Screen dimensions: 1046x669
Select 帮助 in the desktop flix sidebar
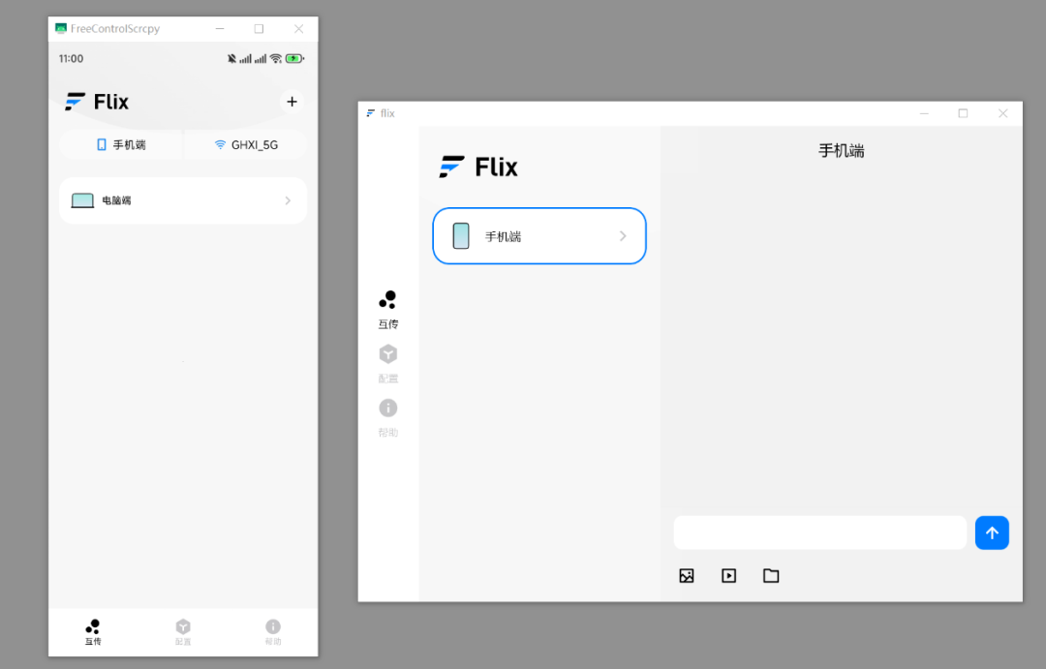point(387,418)
